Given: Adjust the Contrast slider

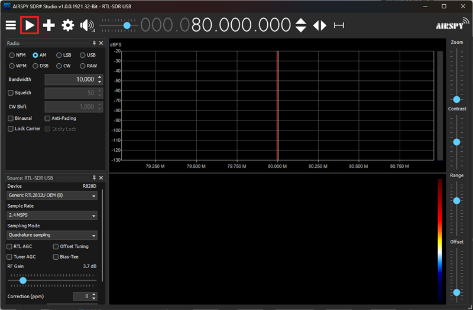Looking at the screenshot, I should click(x=456, y=142).
